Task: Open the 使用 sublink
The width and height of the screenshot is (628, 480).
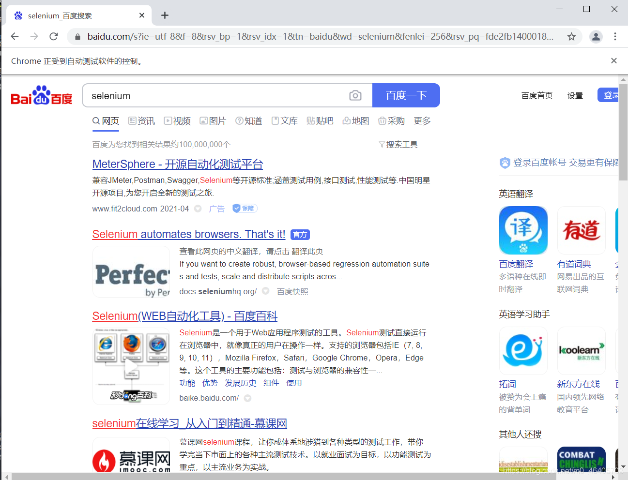Action: [x=294, y=383]
